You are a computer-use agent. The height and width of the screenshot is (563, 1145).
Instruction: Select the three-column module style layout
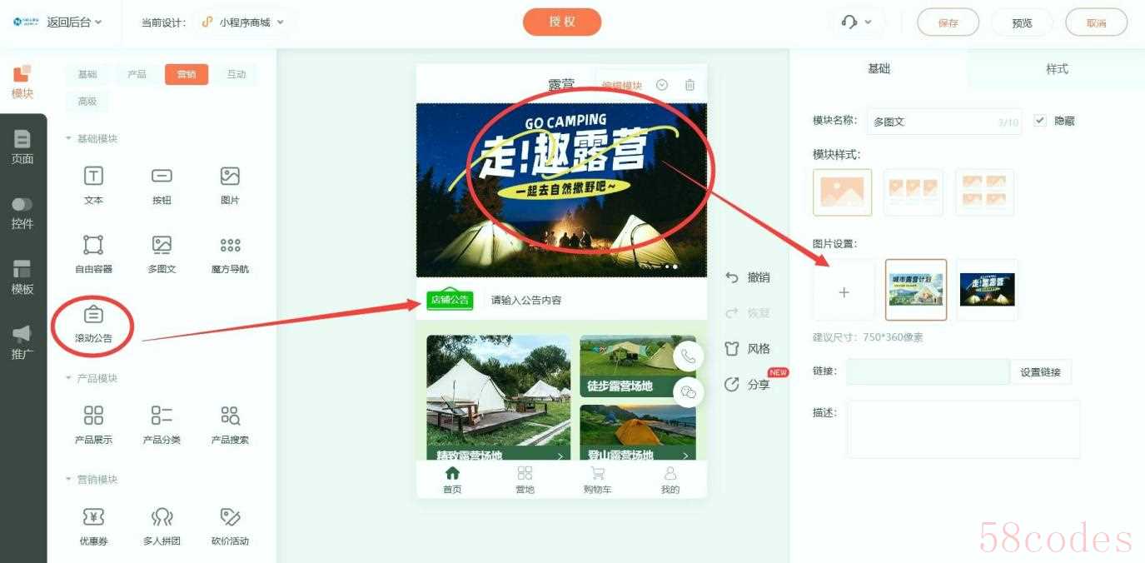[x=913, y=192]
